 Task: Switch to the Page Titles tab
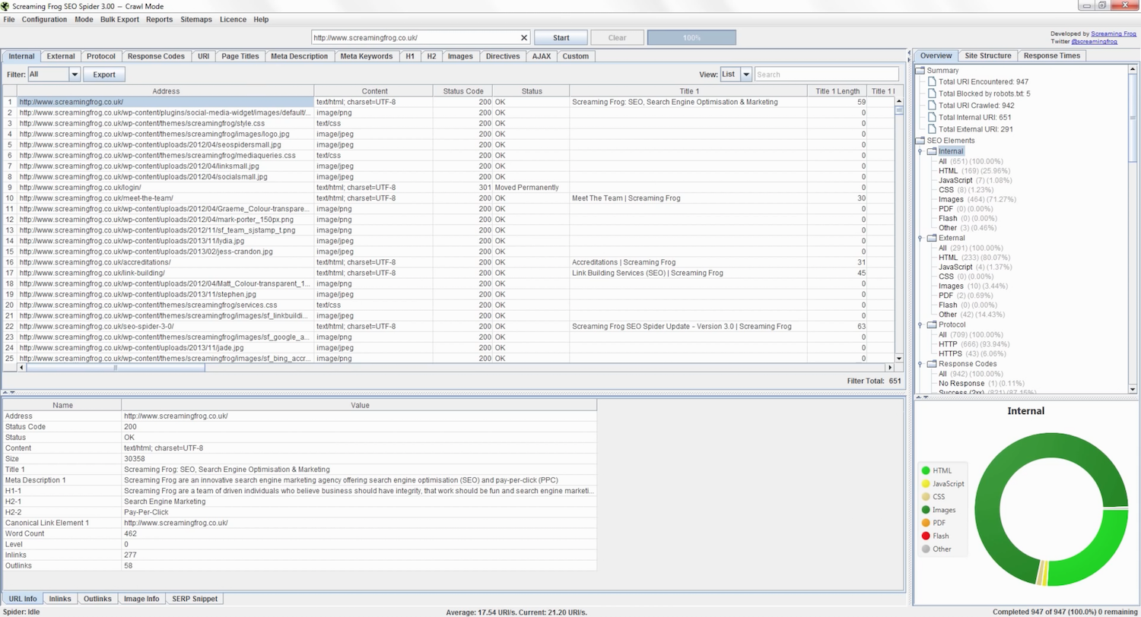(x=240, y=56)
